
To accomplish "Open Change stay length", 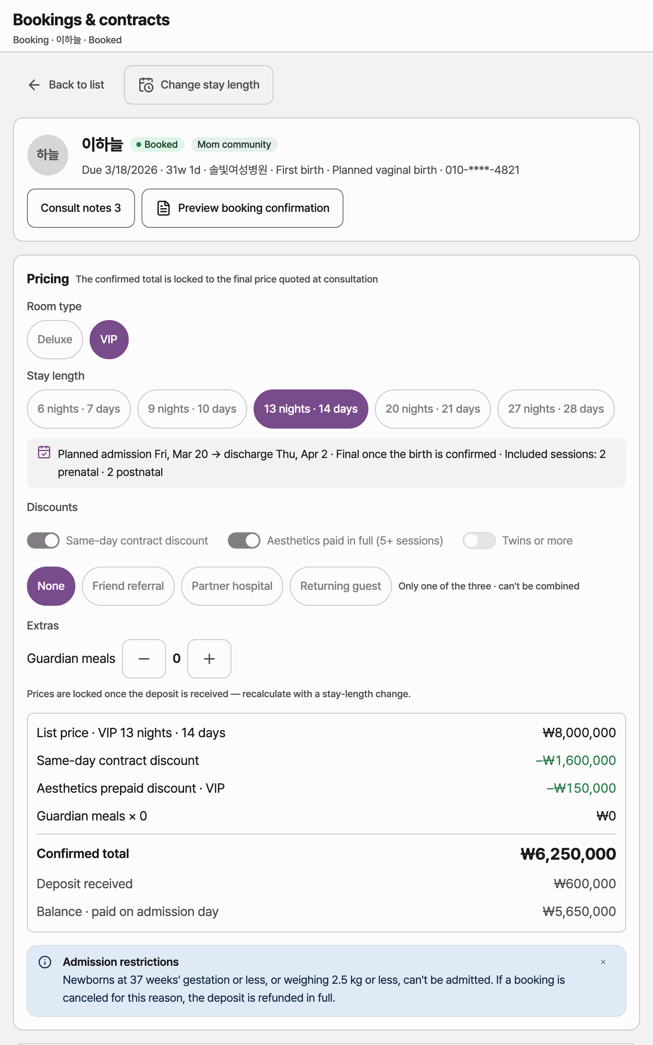I will pos(199,84).
